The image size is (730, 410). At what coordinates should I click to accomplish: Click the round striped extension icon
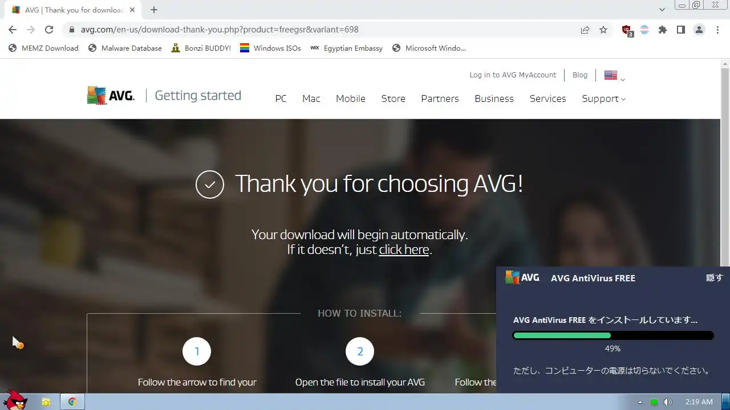pyautogui.click(x=644, y=30)
